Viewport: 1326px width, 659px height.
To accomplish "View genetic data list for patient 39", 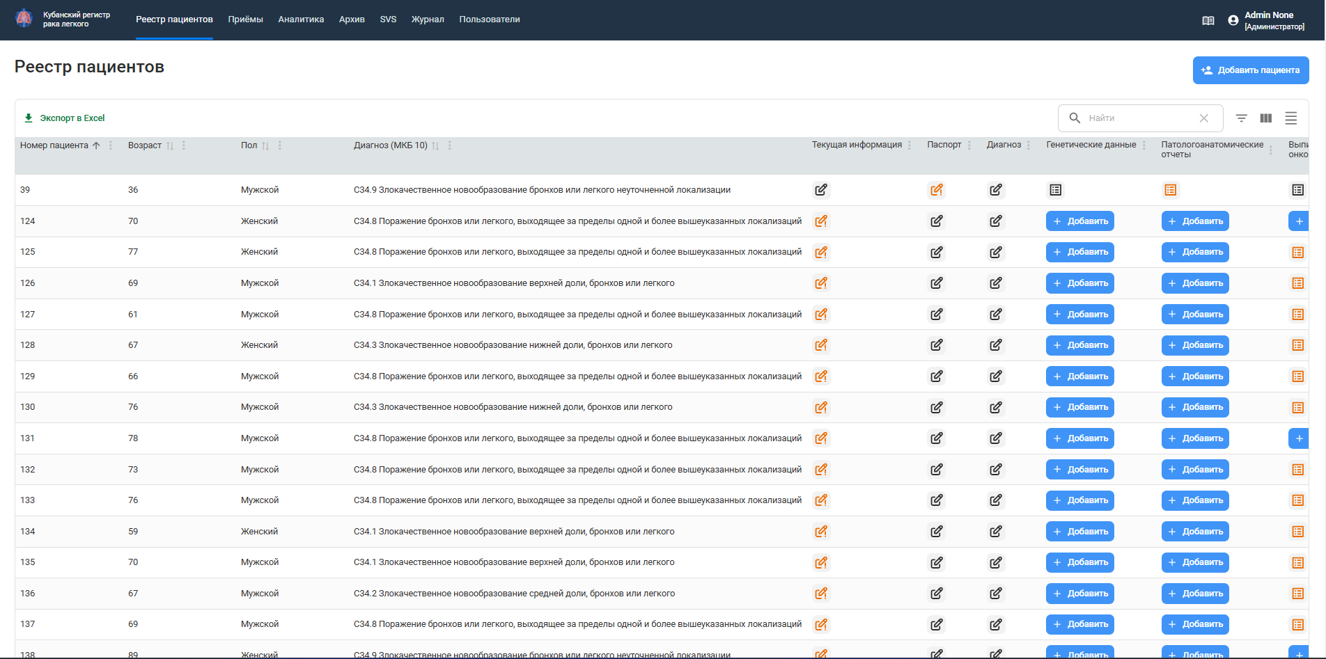I will 1056,190.
